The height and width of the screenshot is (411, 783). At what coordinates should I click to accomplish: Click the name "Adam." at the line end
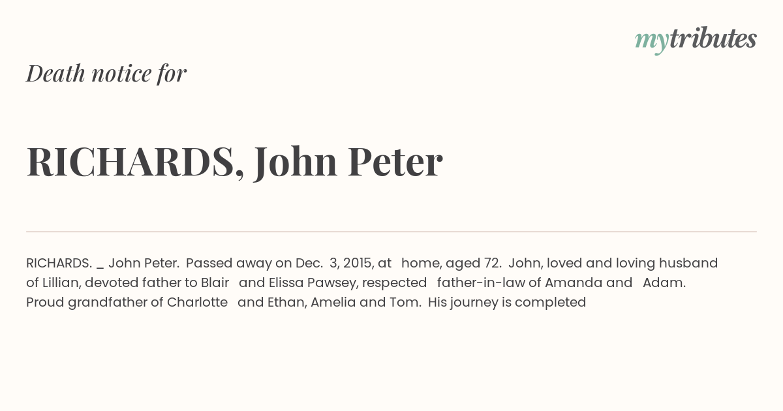664,282
